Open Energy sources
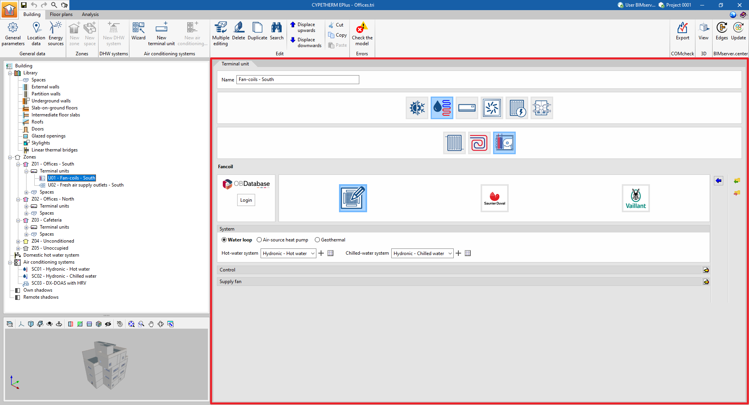This screenshot has width=749, height=405. tap(56, 33)
